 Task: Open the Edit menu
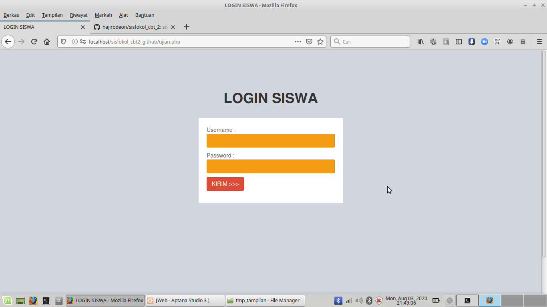click(30, 15)
